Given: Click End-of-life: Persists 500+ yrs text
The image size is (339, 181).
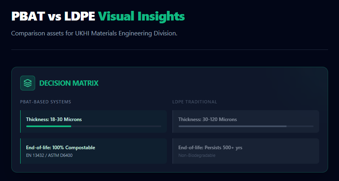Looking at the screenshot, I should tap(210, 148).
